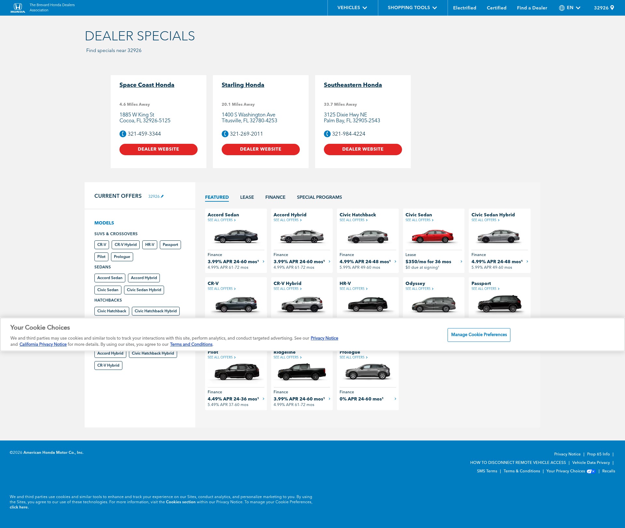Image resolution: width=625 pixels, height=528 pixels.
Task: Click Dealer Website for Southeastern Honda
Action: pyautogui.click(x=363, y=149)
